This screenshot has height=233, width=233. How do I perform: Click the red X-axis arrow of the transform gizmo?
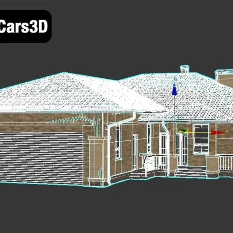[218, 132]
